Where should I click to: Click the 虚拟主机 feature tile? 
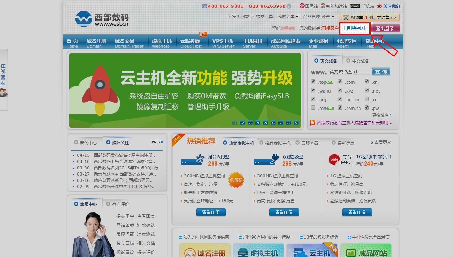click(259, 251)
